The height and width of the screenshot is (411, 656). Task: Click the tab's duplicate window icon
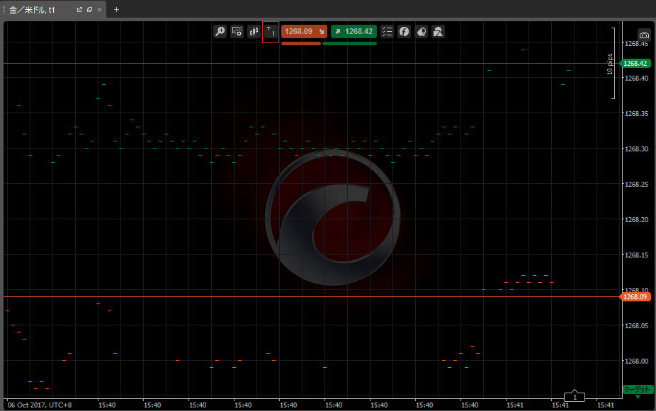coord(89,10)
